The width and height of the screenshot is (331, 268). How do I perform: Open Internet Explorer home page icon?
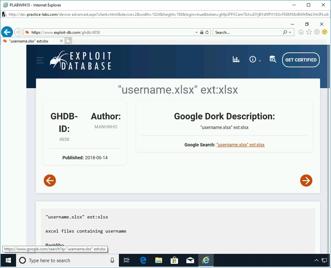[301, 32]
